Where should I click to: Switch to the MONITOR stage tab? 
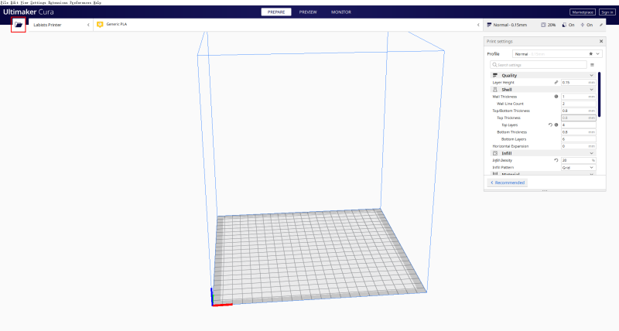tap(340, 12)
